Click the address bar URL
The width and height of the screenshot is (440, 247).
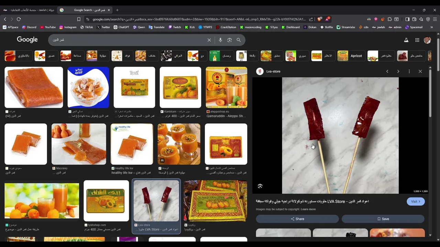(x=199, y=19)
